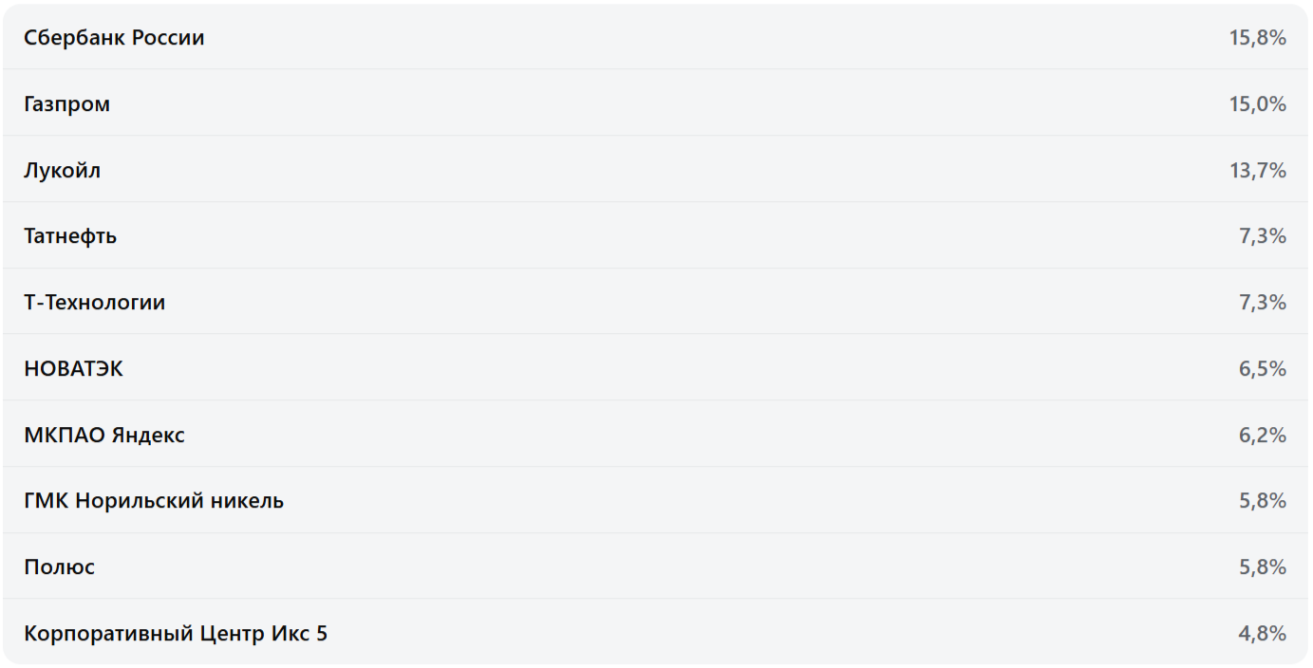This screenshot has width=1313, height=668.
Task: Click the 6,2% value for Яндекс
Action: pos(1262,436)
